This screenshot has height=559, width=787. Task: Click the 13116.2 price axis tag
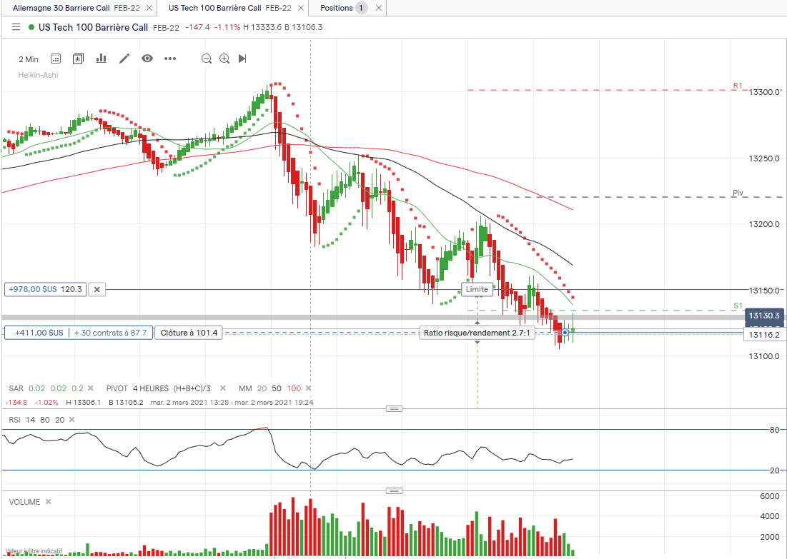764,334
